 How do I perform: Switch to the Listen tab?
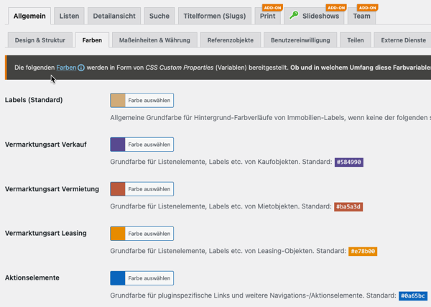pos(69,16)
